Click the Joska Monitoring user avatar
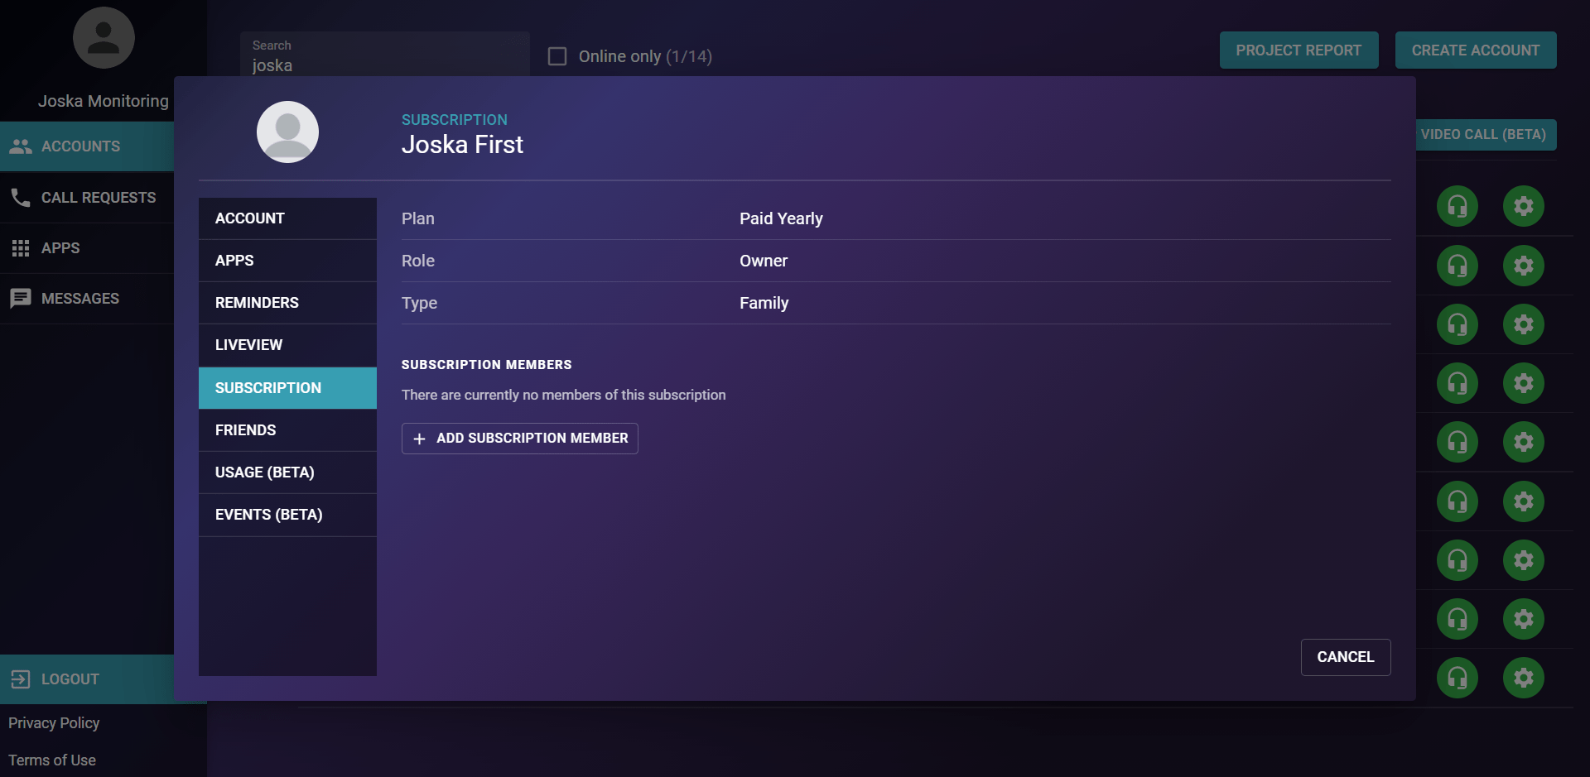1590x777 pixels. point(104,38)
